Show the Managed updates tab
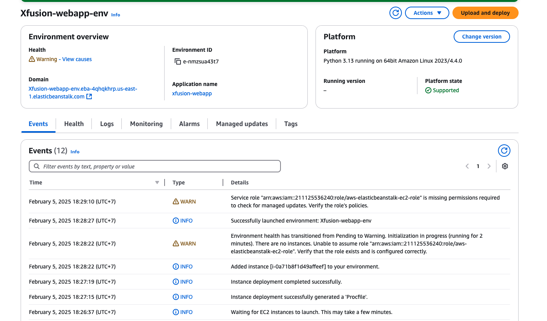 tap(242, 124)
